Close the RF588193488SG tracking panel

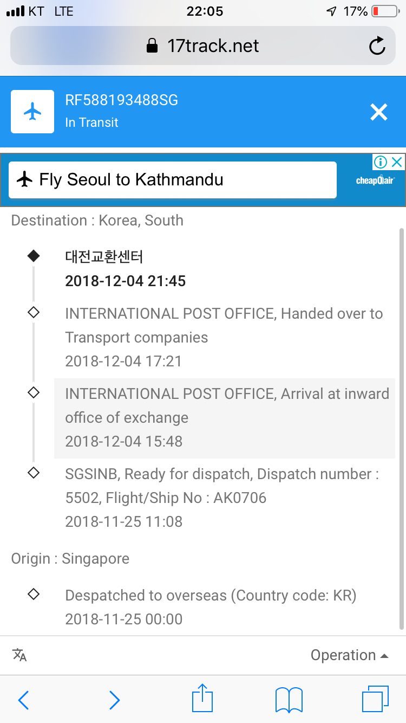click(x=378, y=112)
